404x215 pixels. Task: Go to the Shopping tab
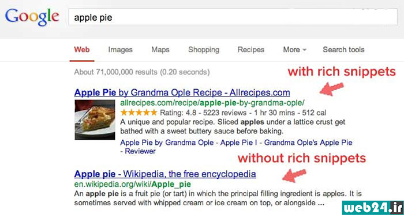coord(204,49)
